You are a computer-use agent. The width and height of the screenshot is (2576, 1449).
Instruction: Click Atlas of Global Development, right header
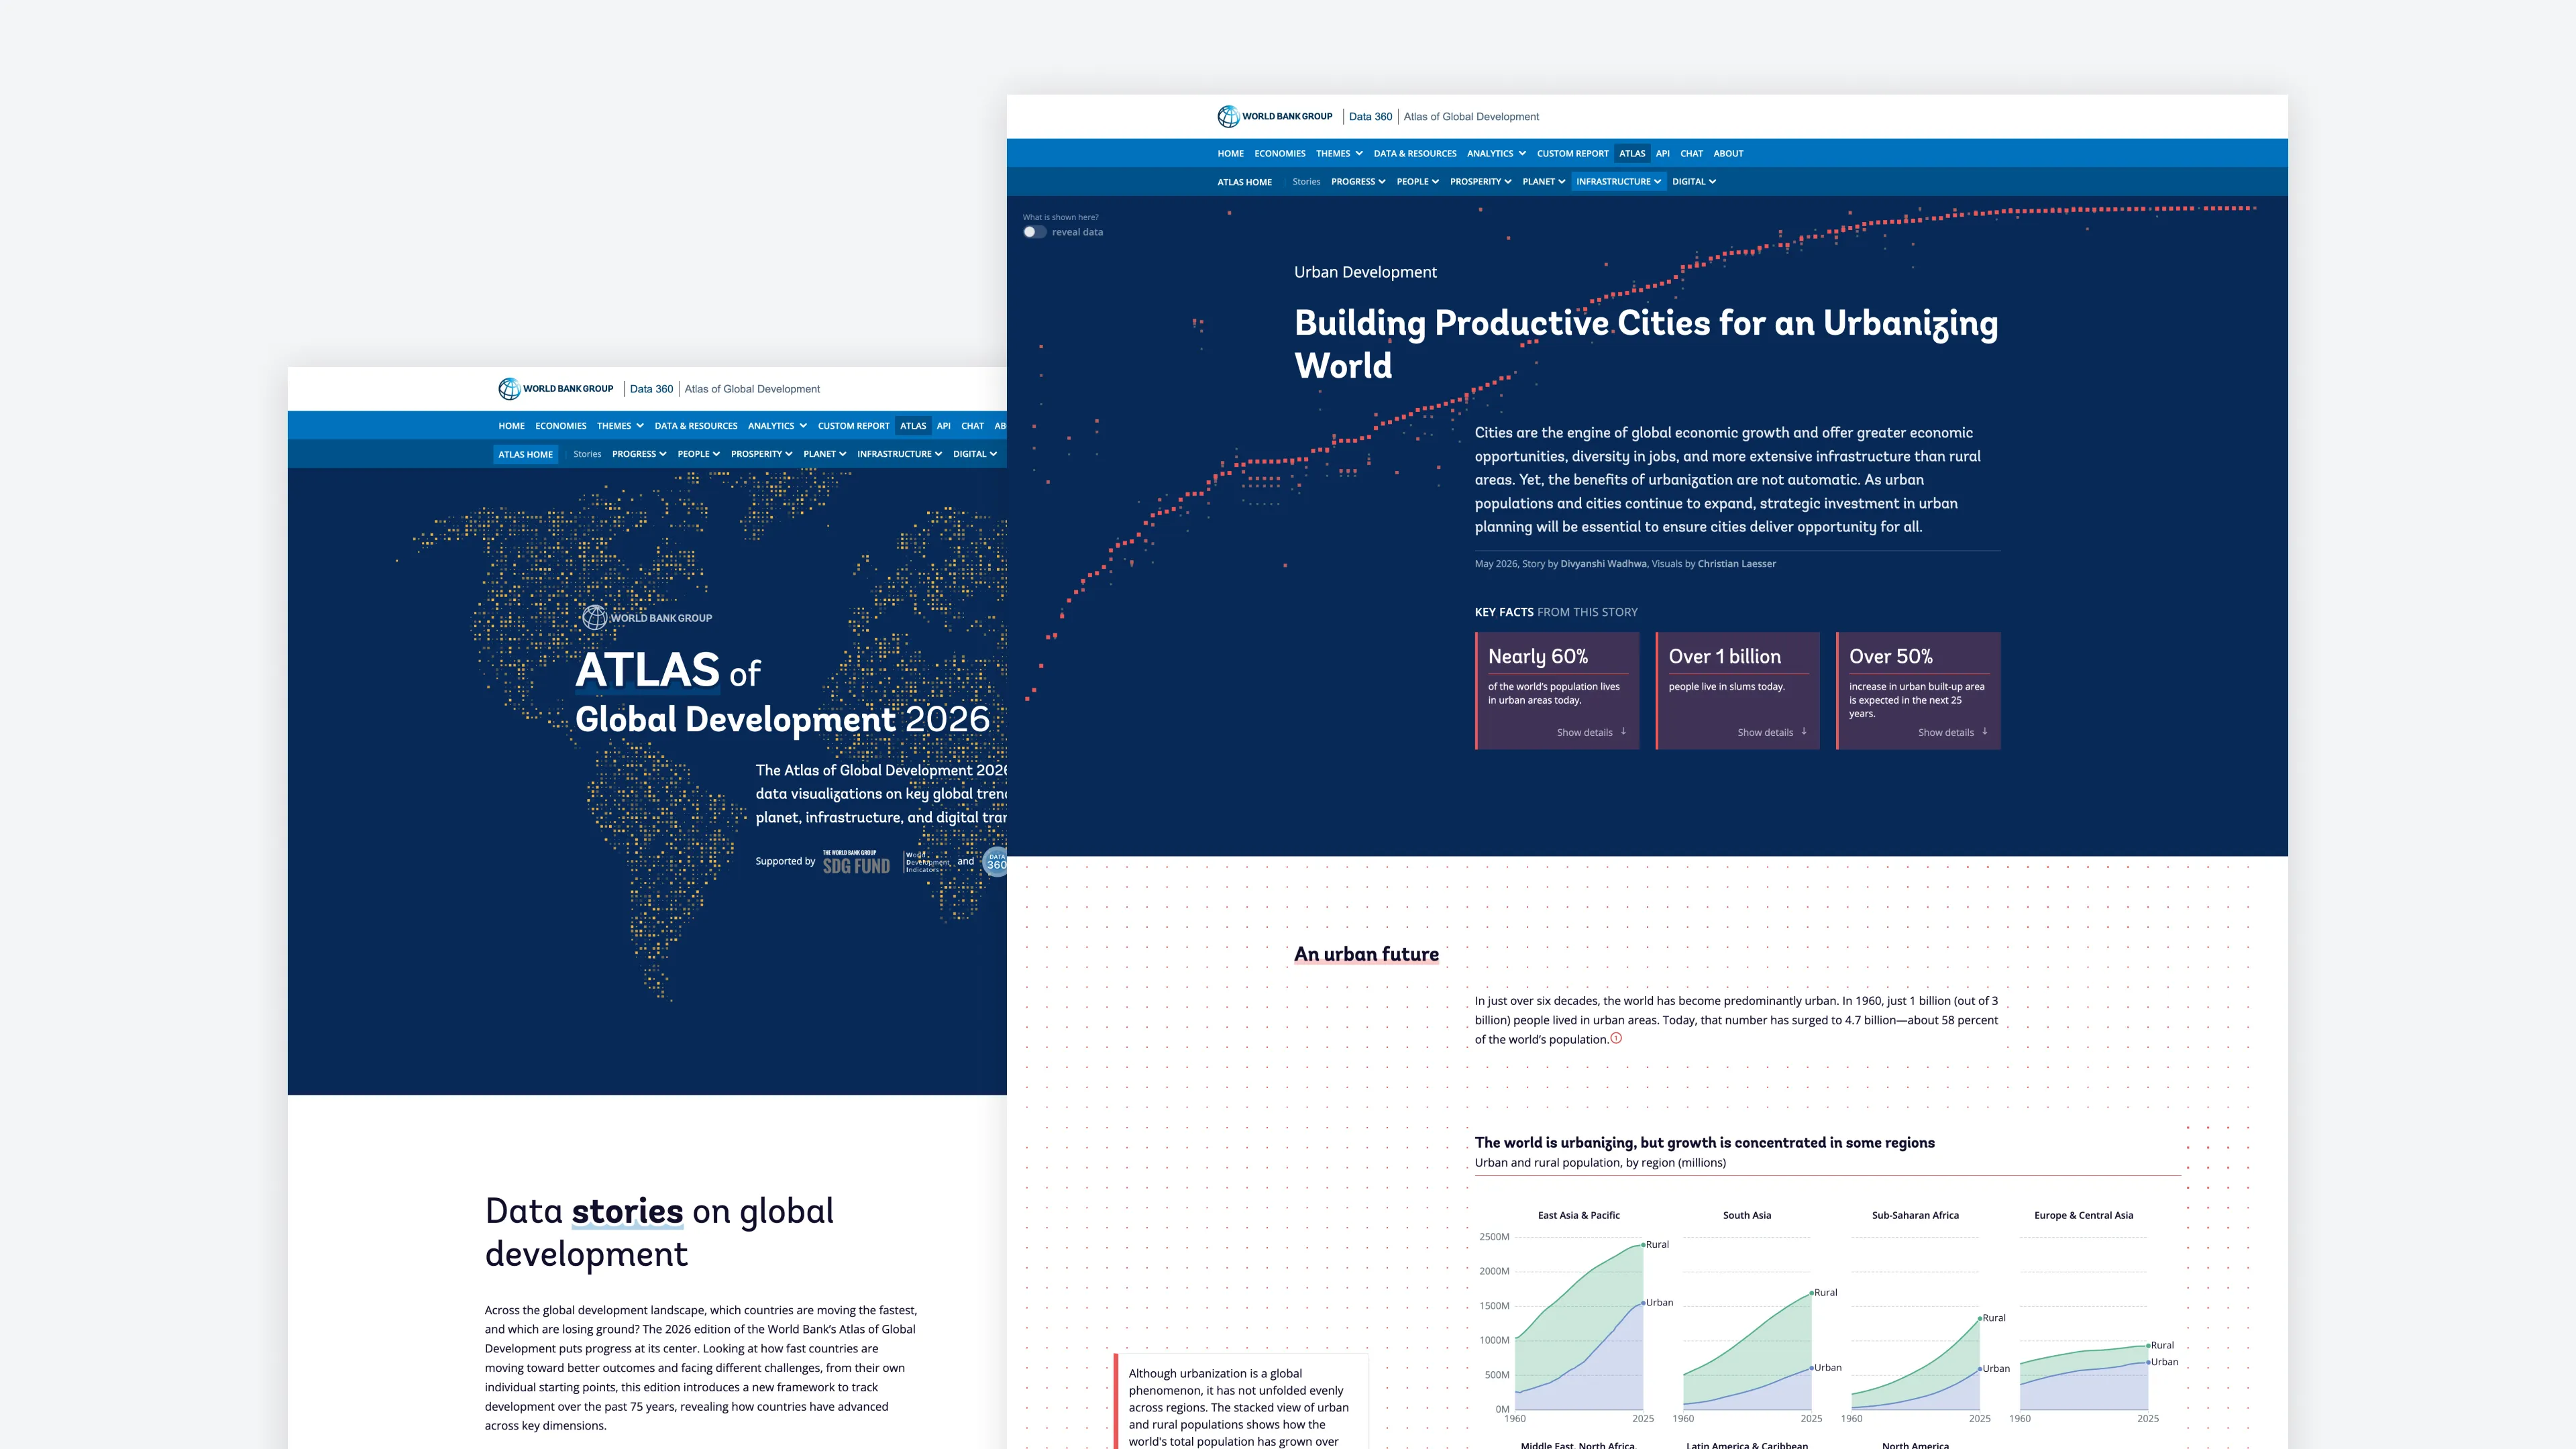(1471, 116)
